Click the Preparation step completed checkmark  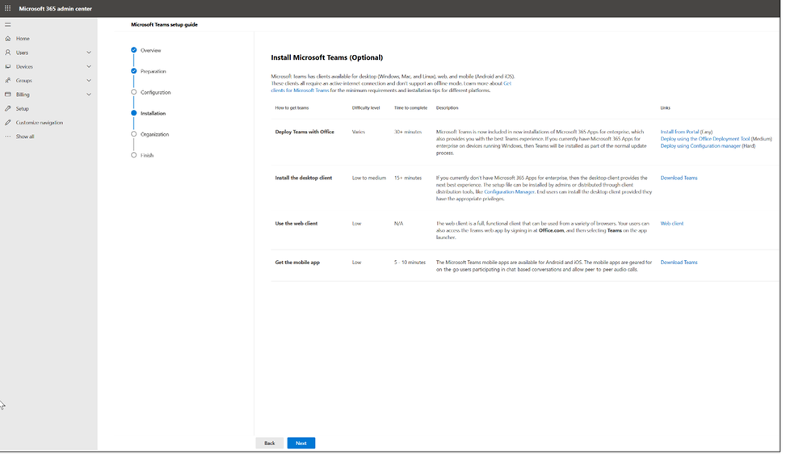(134, 71)
